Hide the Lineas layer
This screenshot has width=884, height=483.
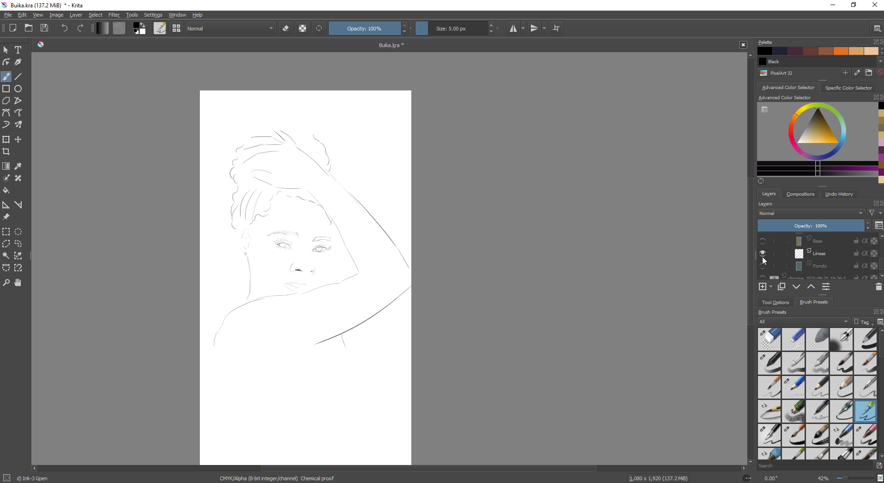(763, 253)
